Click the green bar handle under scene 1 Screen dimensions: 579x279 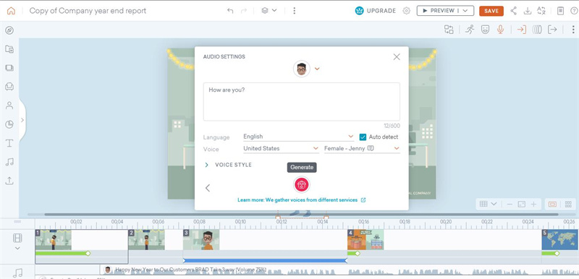tap(88, 253)
